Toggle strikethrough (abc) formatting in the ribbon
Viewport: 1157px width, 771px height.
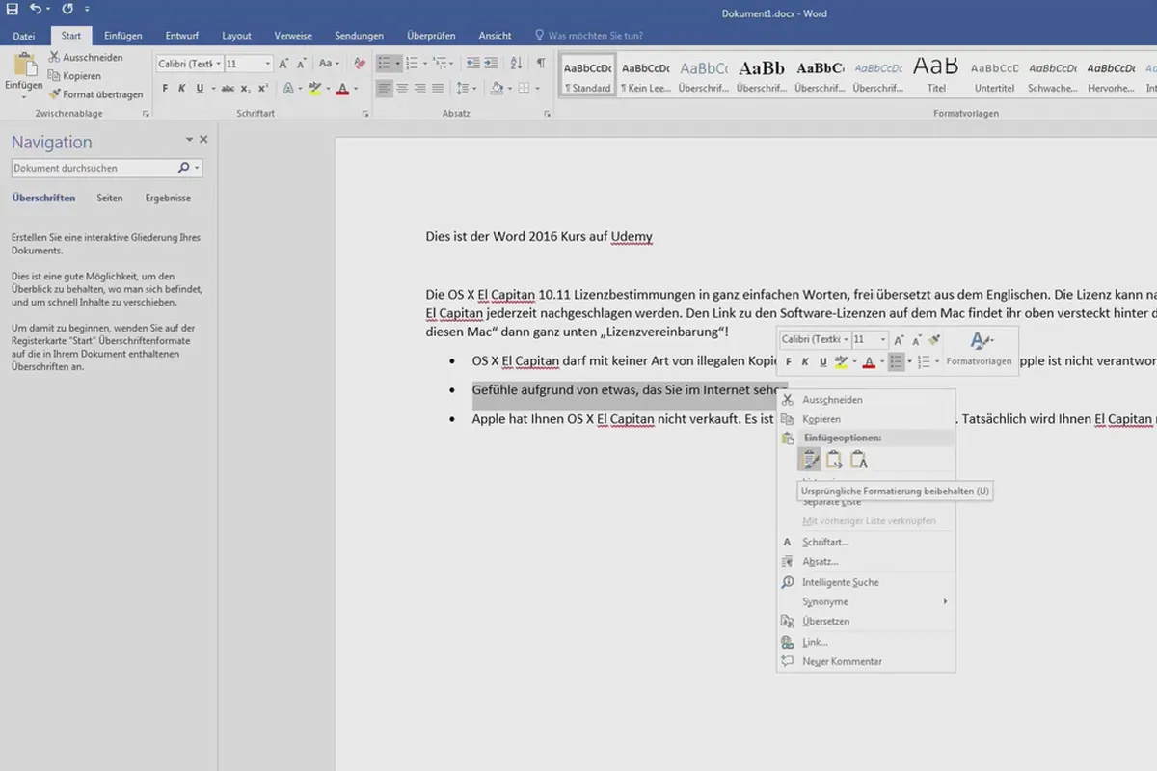pos(228,89)
